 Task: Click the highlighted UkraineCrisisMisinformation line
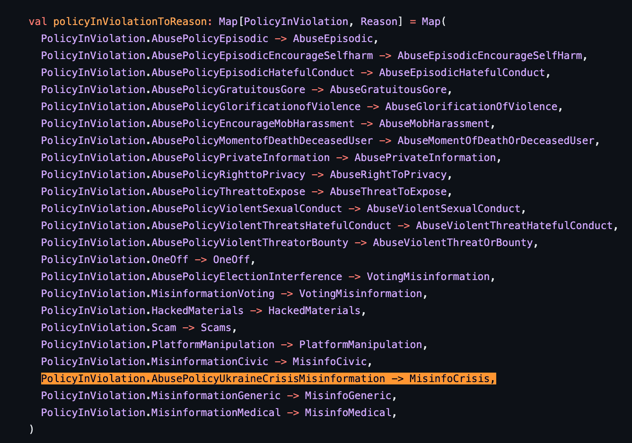click(268, 379)
